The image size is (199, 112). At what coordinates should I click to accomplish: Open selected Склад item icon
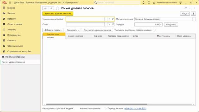click(113, 24)
